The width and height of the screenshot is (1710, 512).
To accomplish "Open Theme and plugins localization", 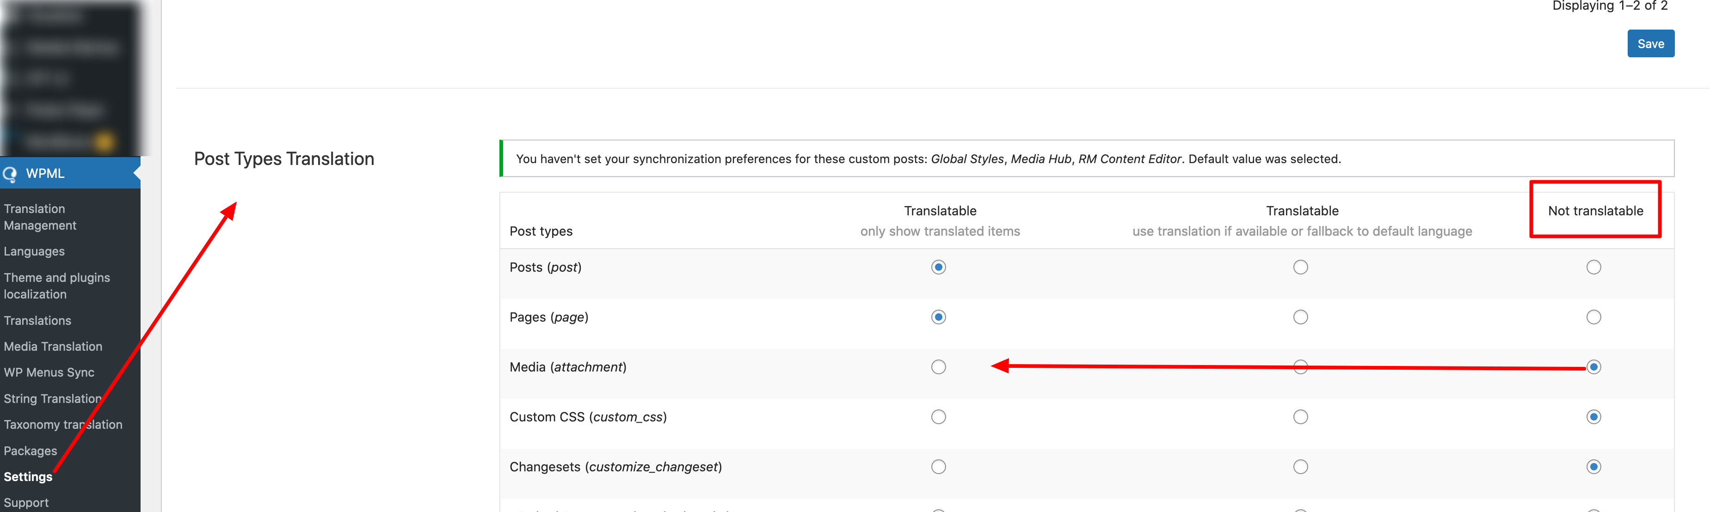I will (57, 286).
